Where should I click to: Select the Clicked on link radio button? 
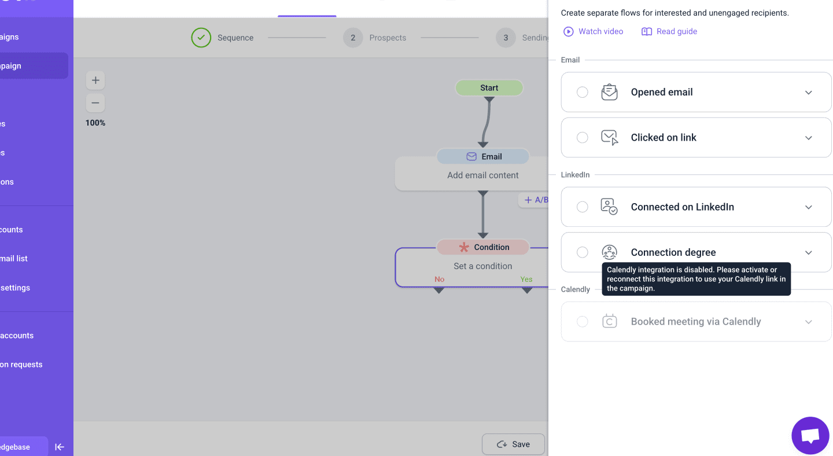pos(583,138)
